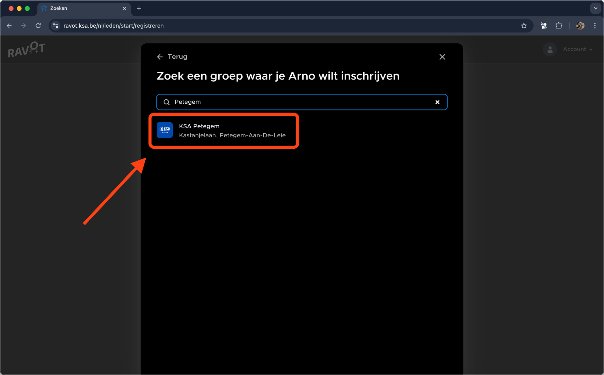The width and height of the screenshot is (604, 375).
Task: Expand the tab search dropdown
Action: pos(596,8)
